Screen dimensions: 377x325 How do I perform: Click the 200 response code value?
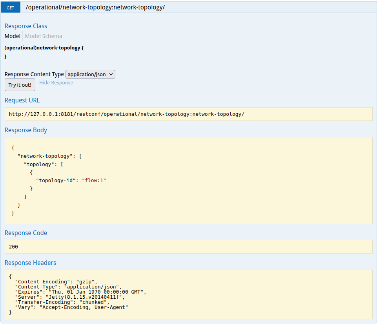13,247
